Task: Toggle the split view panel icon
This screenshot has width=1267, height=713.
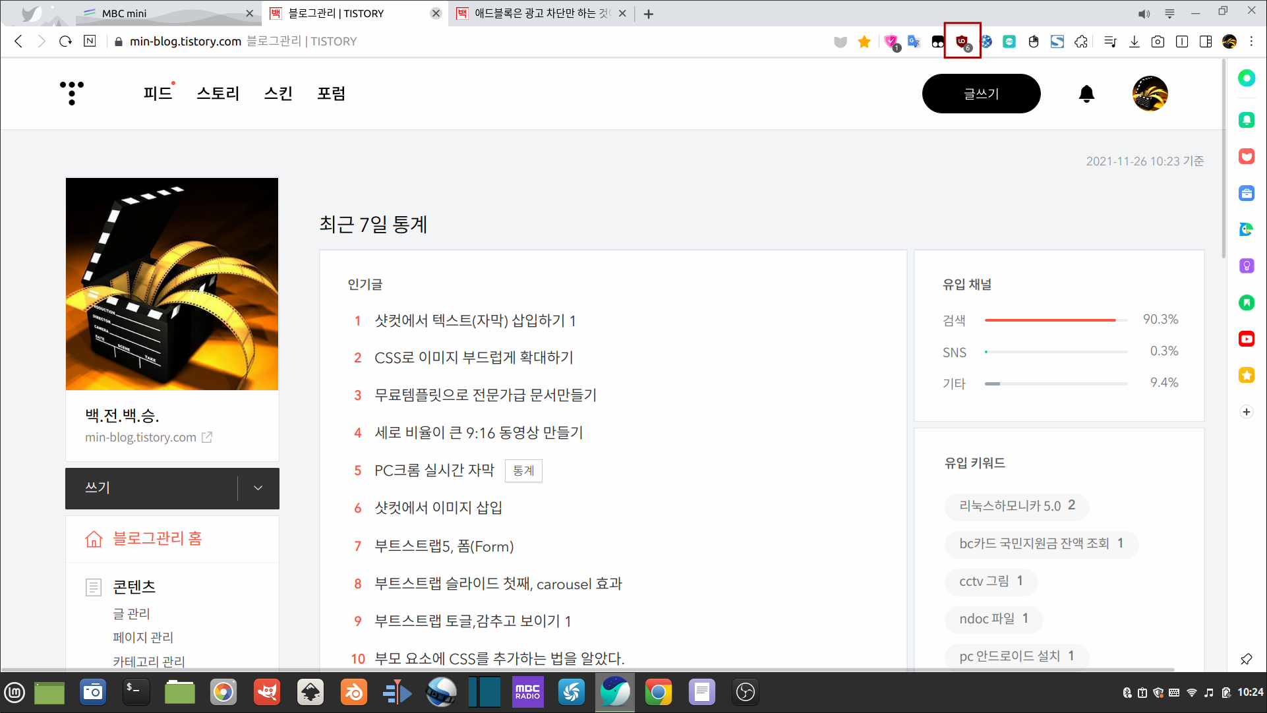Action: tap(1206, 41)
